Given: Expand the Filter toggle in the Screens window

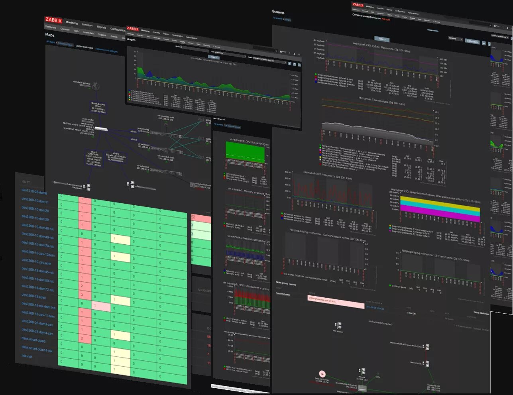Looking at the screenshot, I should (381, 39).
